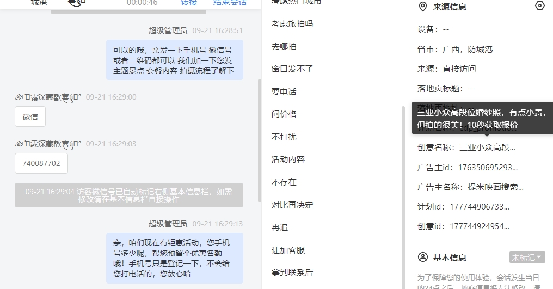Click the 设备 row in source info

click(x=433, y=29)
